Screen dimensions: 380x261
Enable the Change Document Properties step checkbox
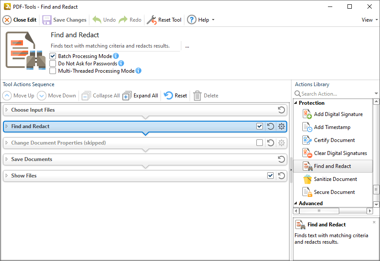coord(259,143)
